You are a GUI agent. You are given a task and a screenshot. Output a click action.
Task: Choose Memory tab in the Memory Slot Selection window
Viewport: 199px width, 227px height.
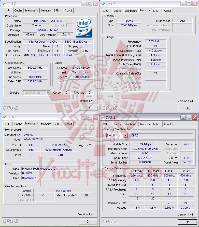[x=145, y=124]
